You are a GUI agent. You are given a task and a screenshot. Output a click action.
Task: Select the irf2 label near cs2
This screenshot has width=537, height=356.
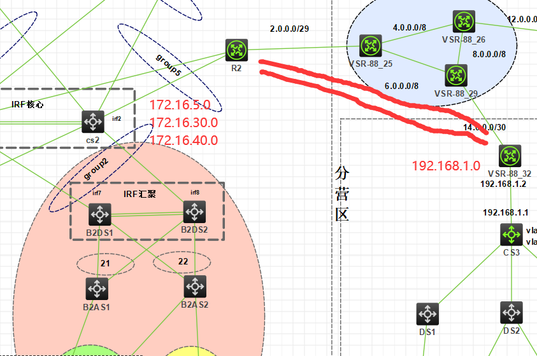click(117, 118)
